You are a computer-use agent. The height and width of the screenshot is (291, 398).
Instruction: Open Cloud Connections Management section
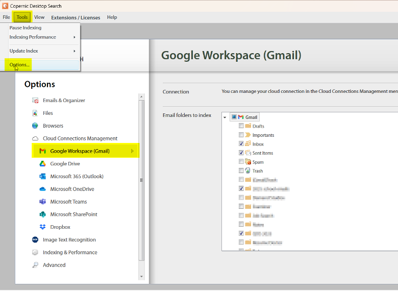[80, 138]
